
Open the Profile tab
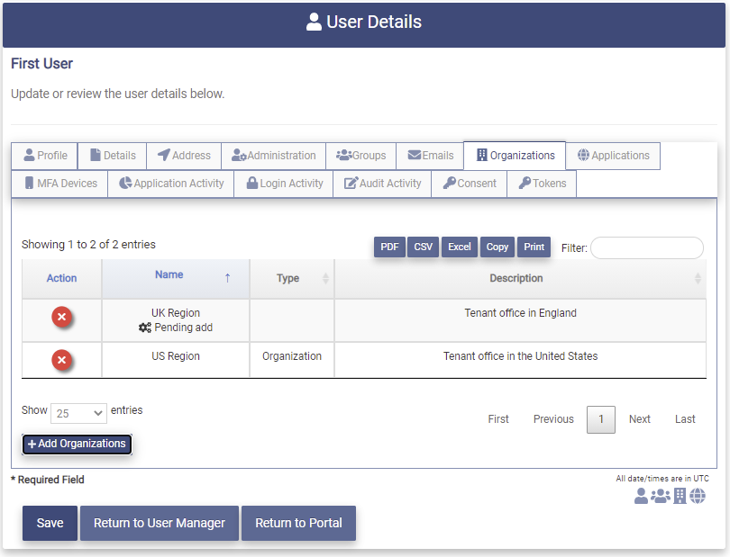(45, 156)
